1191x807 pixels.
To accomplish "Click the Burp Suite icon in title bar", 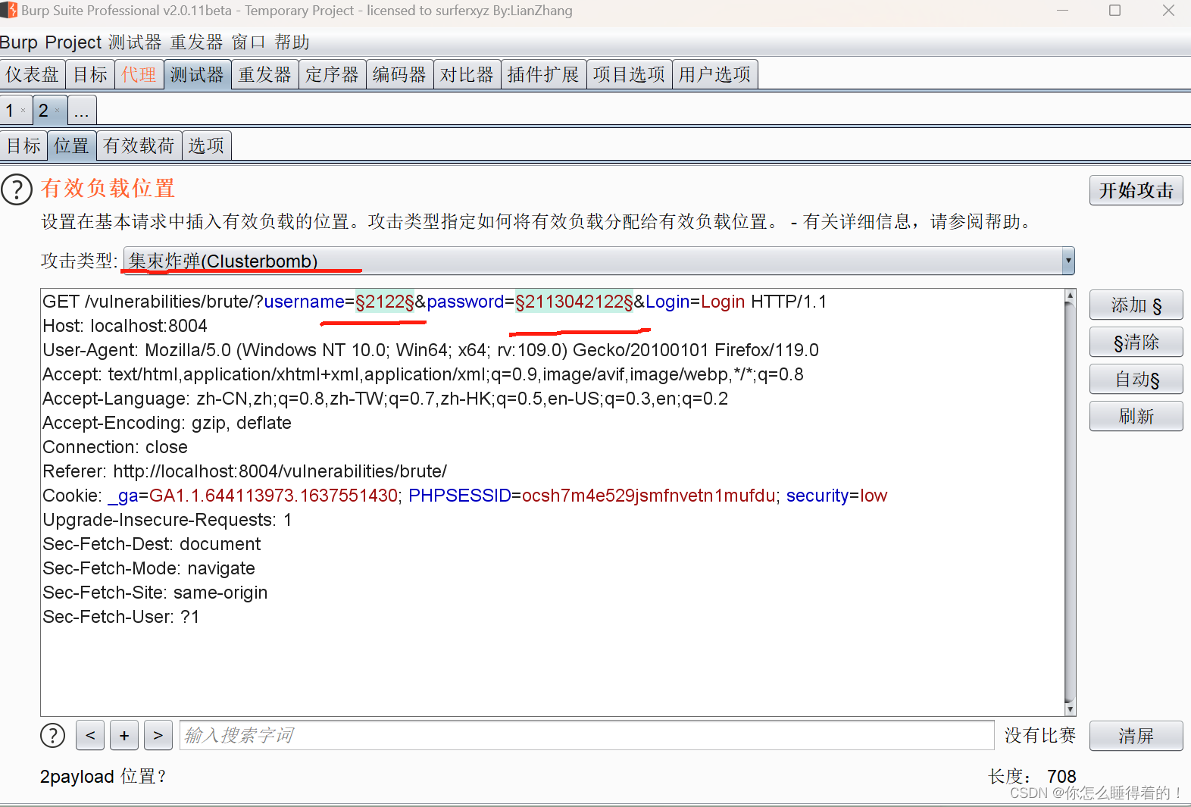I will pos(8,11).
